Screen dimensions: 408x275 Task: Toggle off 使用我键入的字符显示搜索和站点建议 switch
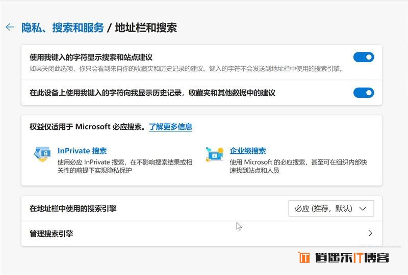tap(364, 57)
